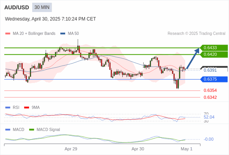The image size is (229, 155).
Task: Click the 0.6420 green resistance tag
Action: (214, 55)
